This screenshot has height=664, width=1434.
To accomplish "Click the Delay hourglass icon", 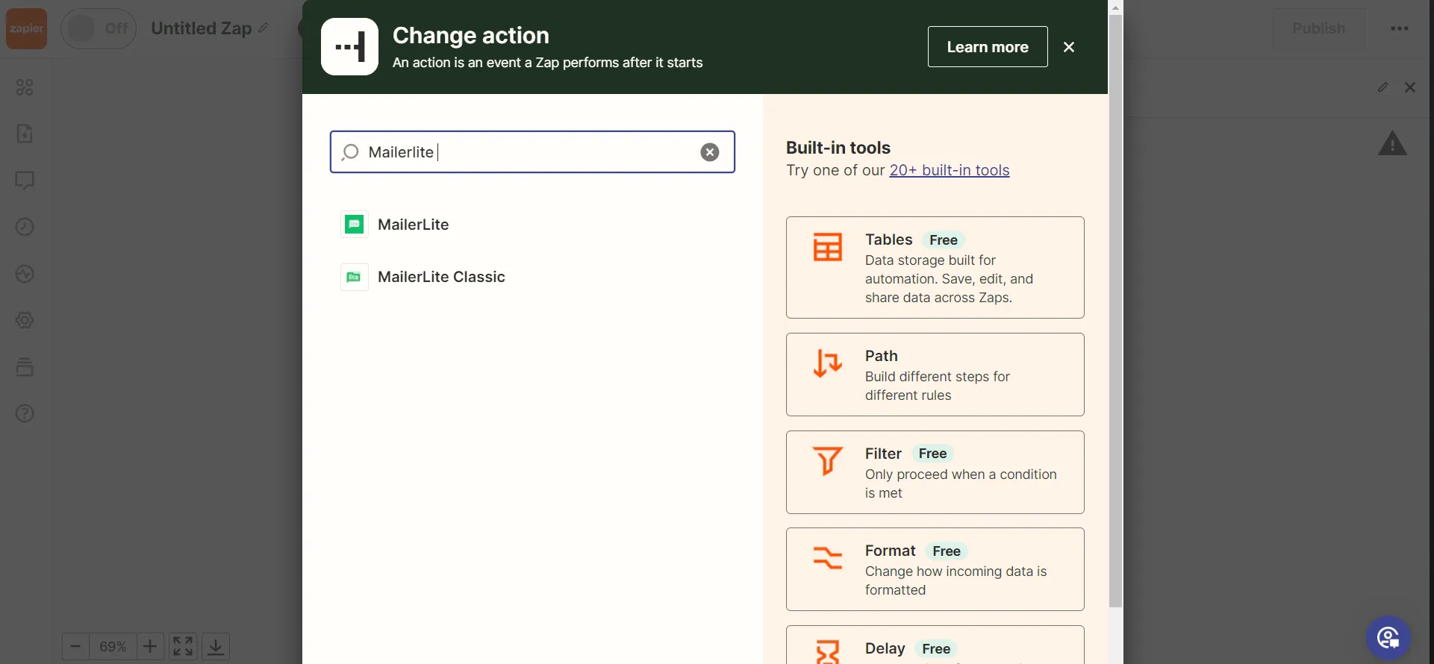I will (828, 652).
